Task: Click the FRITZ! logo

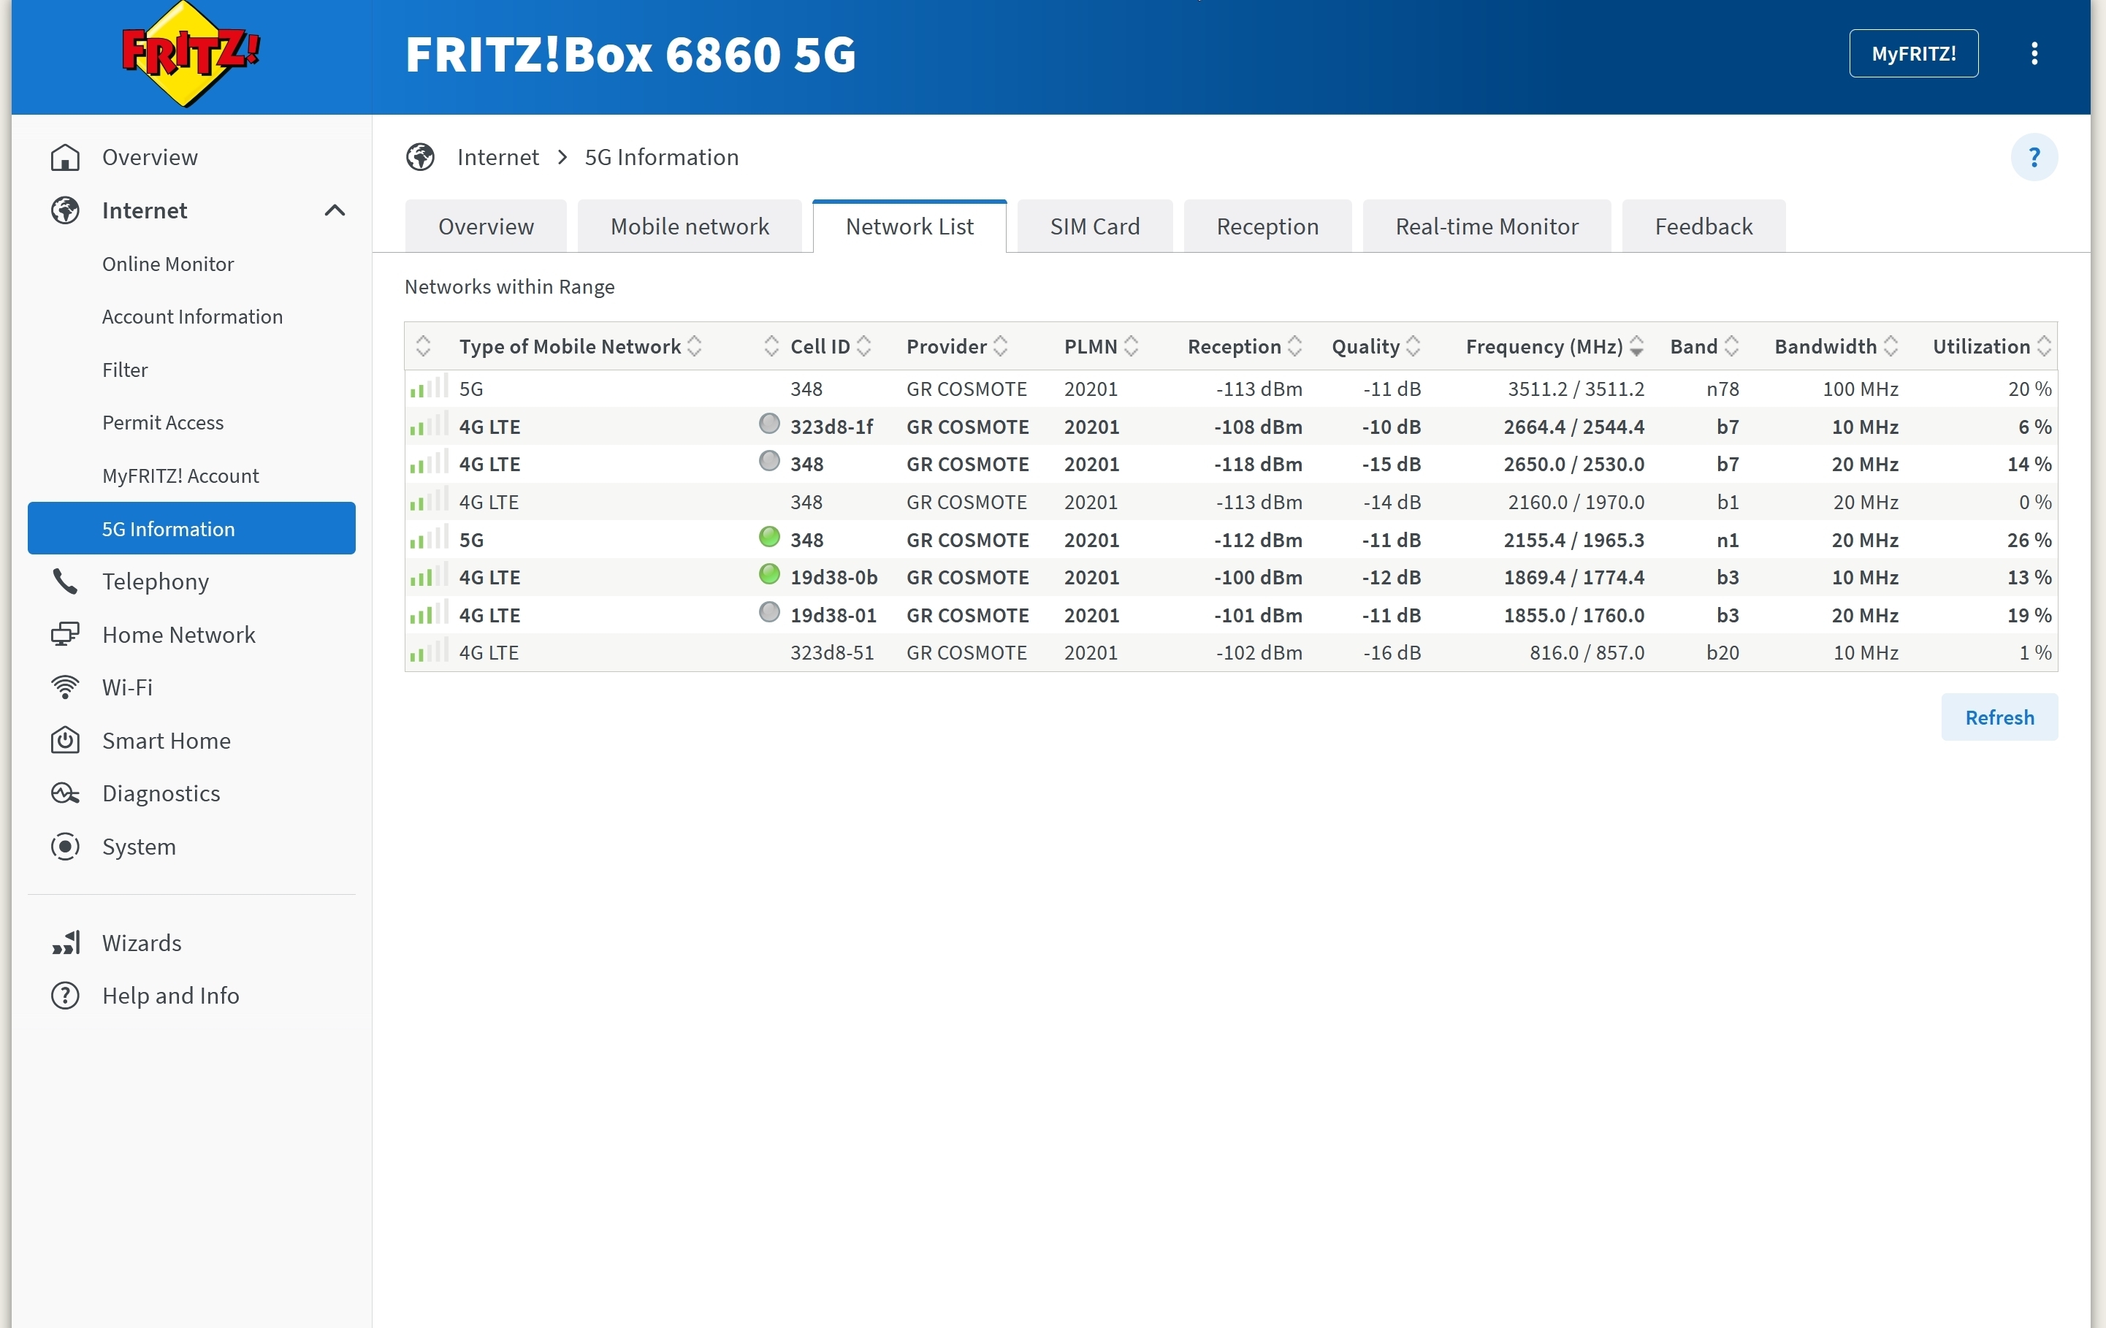Action: point(190,54)
